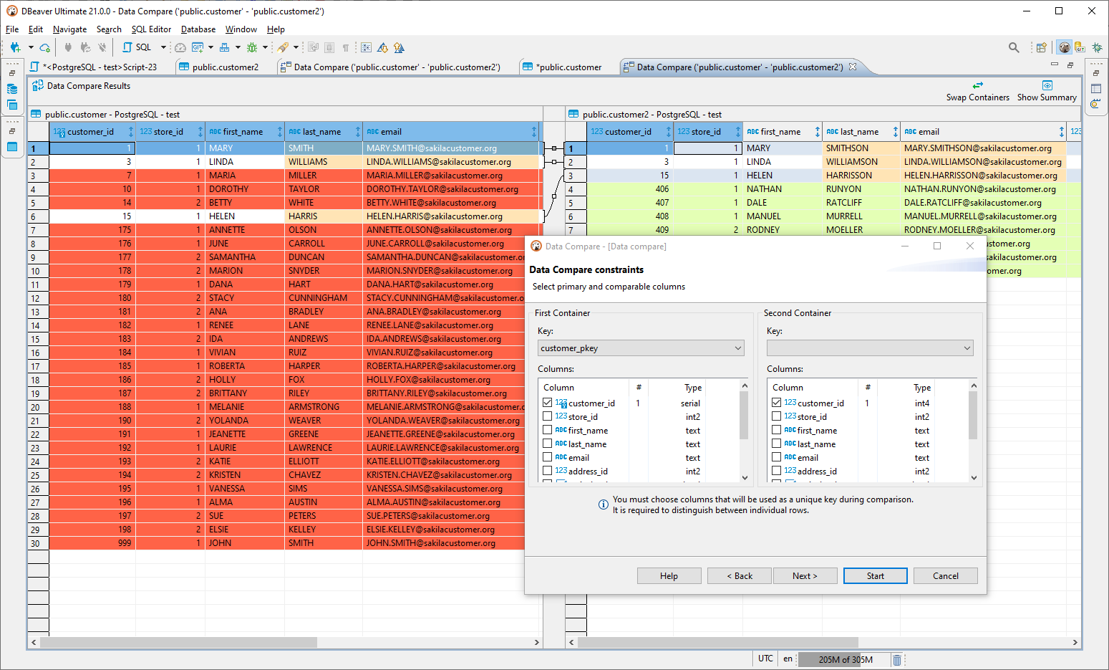The height and width of the screenshot is (670, 1109).
Task: Uncheck customer_id in Second Container columns
Action: [777, 403]
